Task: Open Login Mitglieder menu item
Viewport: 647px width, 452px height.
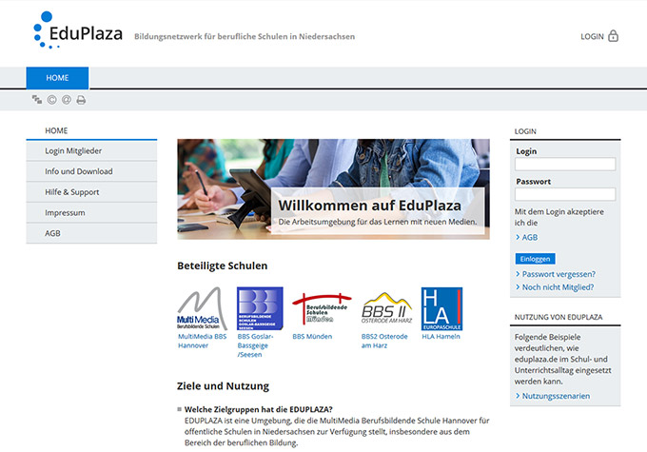Action: 91,151
